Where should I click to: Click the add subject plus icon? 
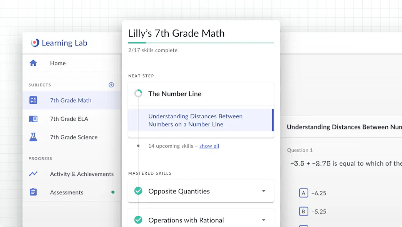[111, 85]
